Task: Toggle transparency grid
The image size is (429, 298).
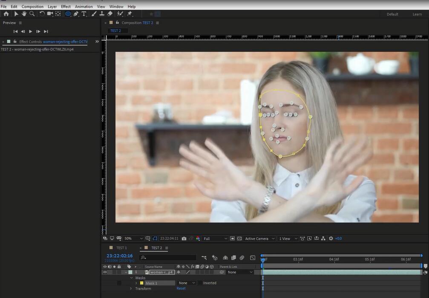Action: point(239,238)
